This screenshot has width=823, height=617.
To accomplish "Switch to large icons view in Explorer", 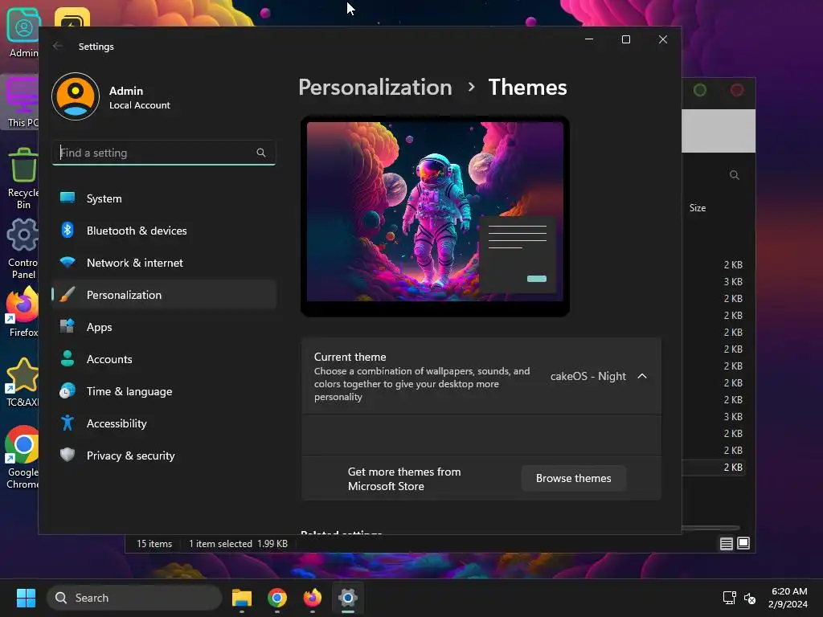I will [x=743, y=544].
